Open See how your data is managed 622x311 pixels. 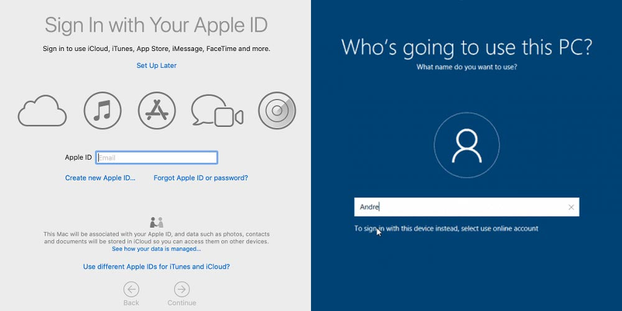coord(156,249)
